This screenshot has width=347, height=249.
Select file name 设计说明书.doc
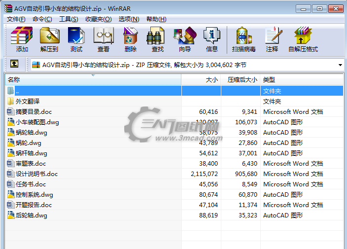click(36, 174)
